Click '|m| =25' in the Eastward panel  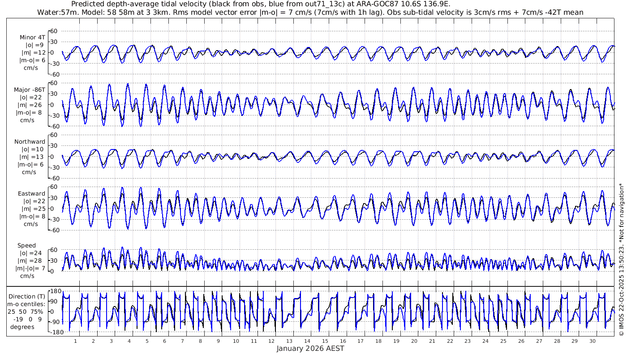[32, 209]
